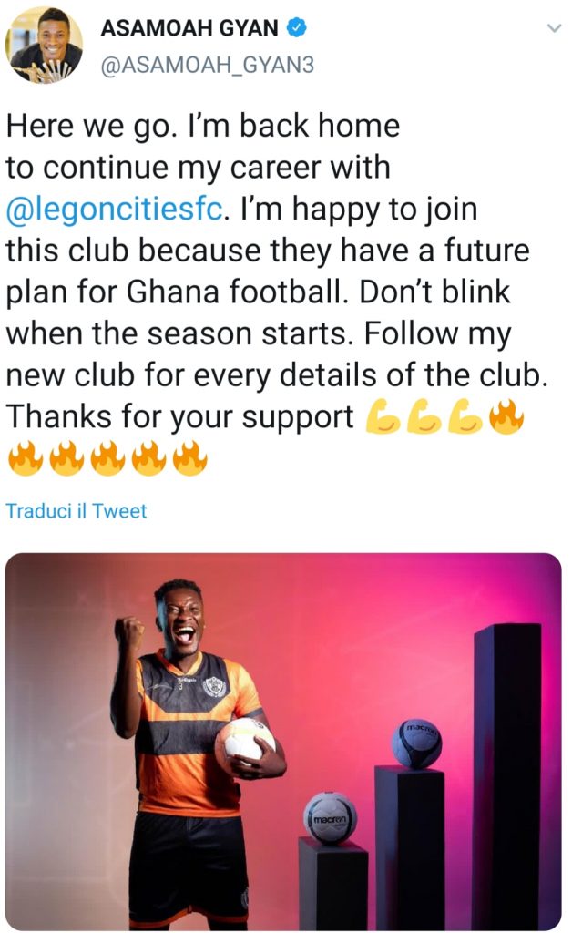The image size is (572, 933).
Task: Click the first fire emoji on last line
Action: (26, 458)
